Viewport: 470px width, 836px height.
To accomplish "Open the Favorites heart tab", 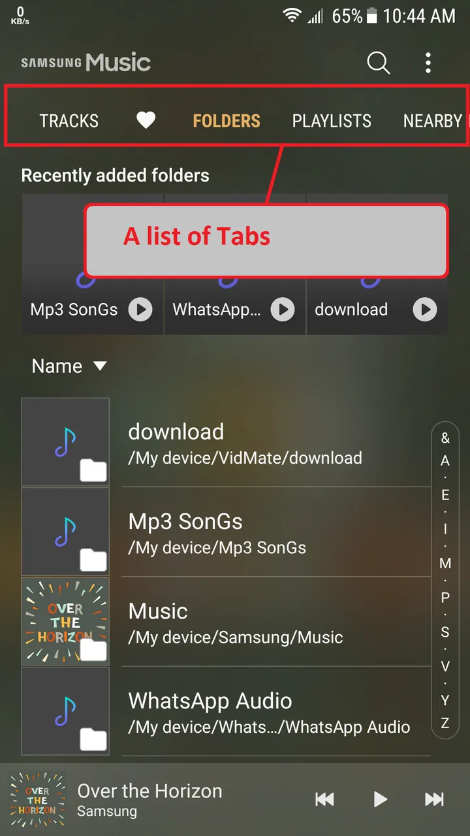I will point(146,120).
